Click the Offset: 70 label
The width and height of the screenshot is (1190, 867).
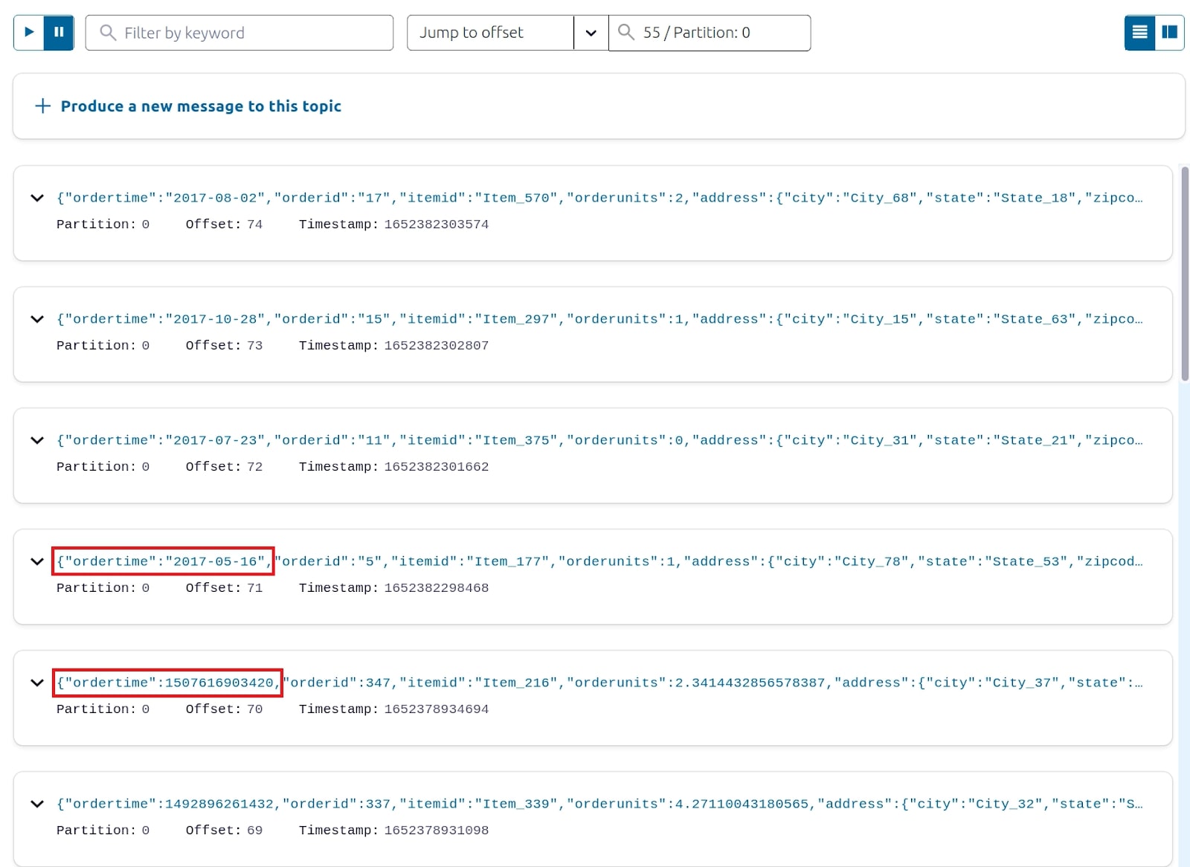pyautogui.click(x=224, y=709)
